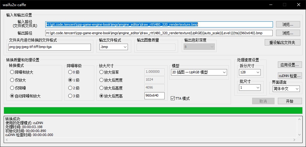Click the file format filter field

(x=50, y=47)
